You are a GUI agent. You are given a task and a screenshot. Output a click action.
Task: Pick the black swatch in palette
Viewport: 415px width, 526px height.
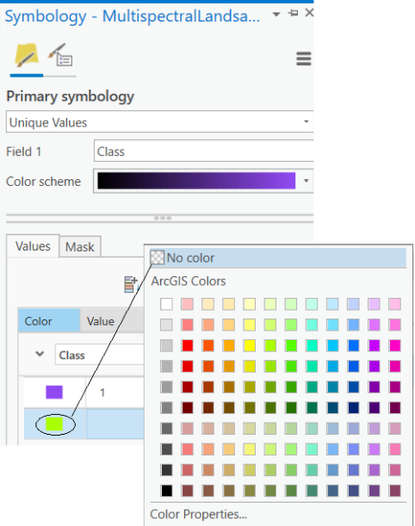point(166,491)
